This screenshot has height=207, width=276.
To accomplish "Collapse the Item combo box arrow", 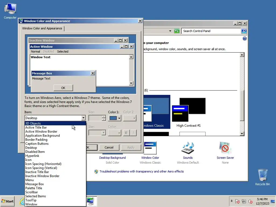I will tap(84, 118).
